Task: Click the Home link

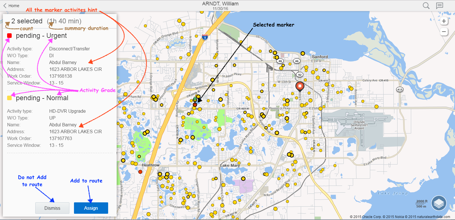Action: click(x=14, y=6)
